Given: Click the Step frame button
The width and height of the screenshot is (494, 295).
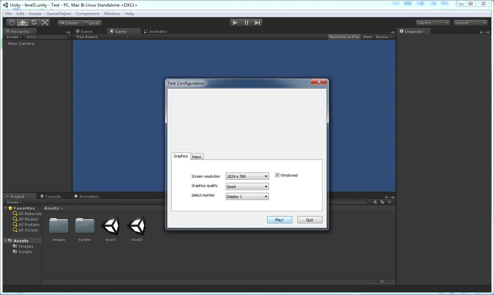Looking at the screenshot, I should tap(257, 23).
